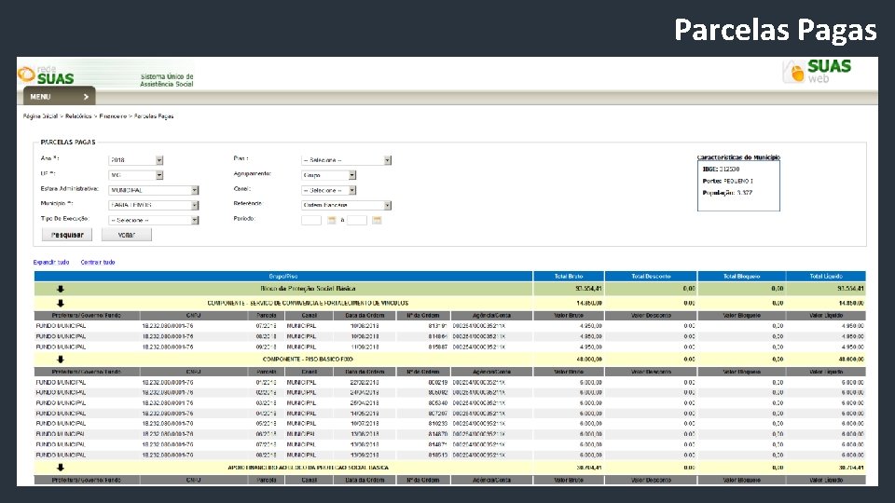Select the Componente Piso Básico Fixo row title
Viewport: 895px width, 503px height.
point(308,360)
